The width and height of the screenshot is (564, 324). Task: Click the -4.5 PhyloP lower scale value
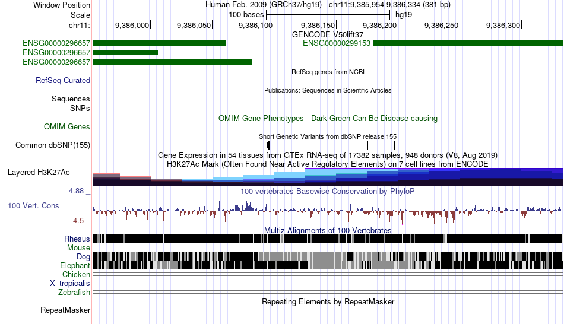[77, 220]
